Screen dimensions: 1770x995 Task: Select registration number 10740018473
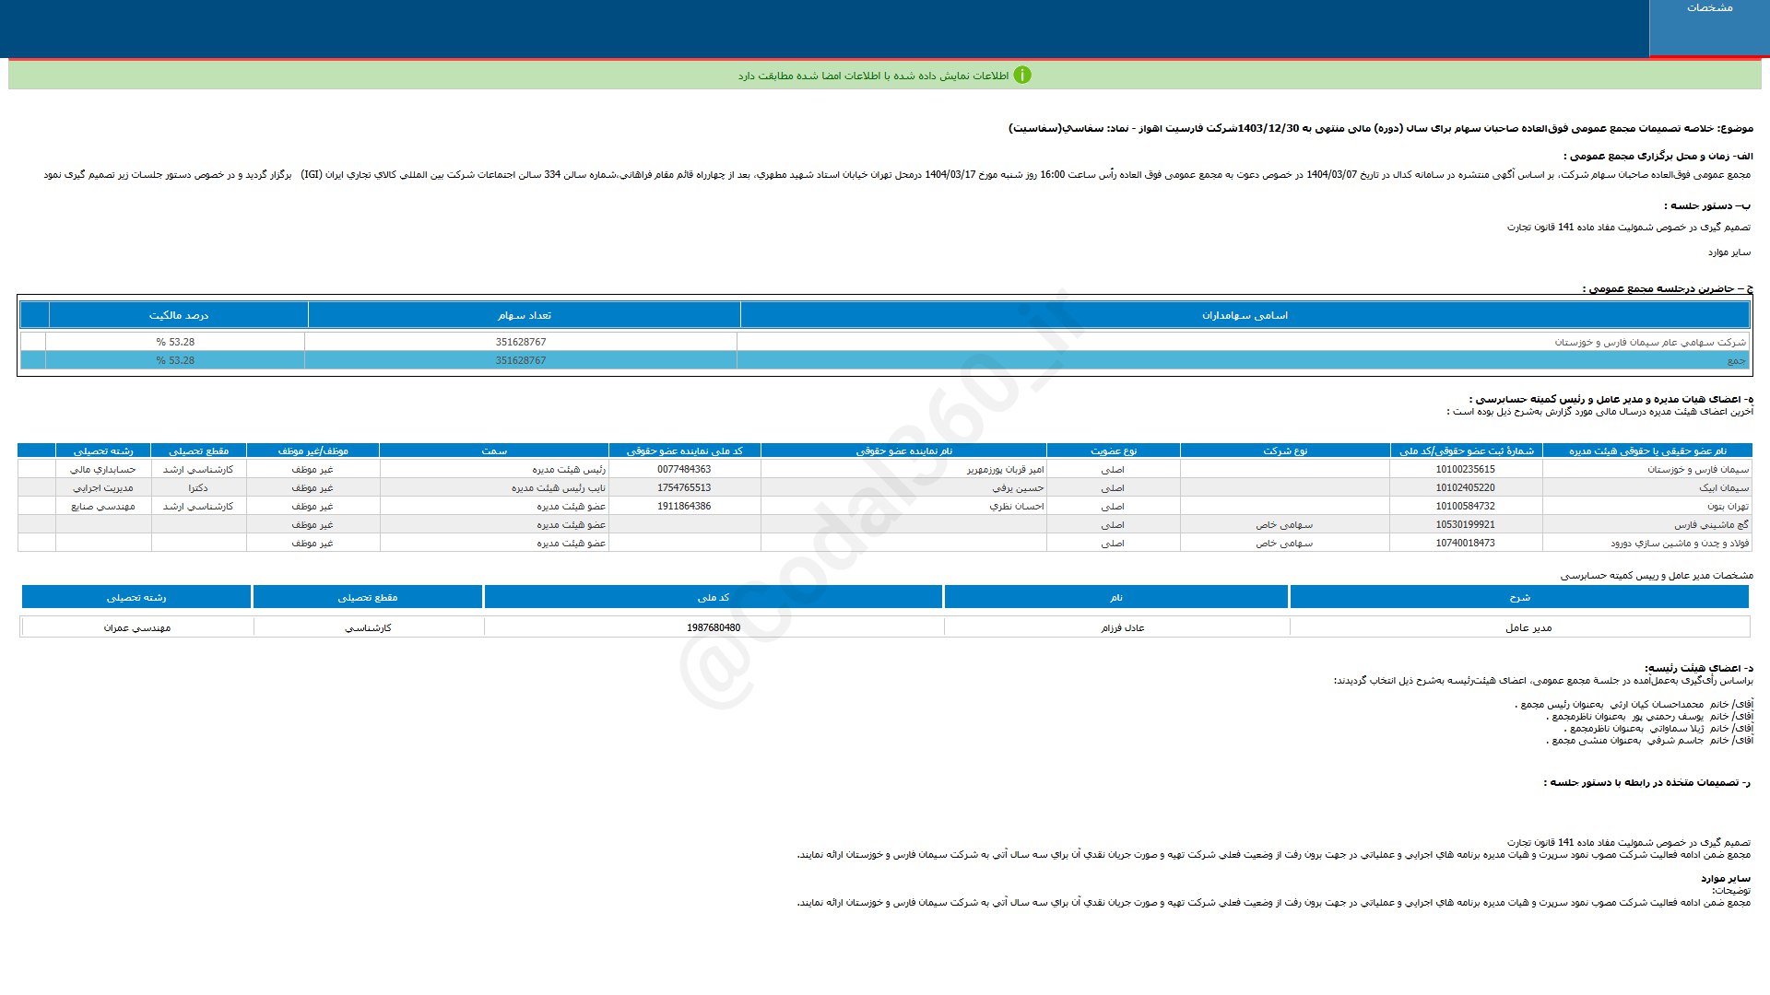click(x=1466, y=543)
